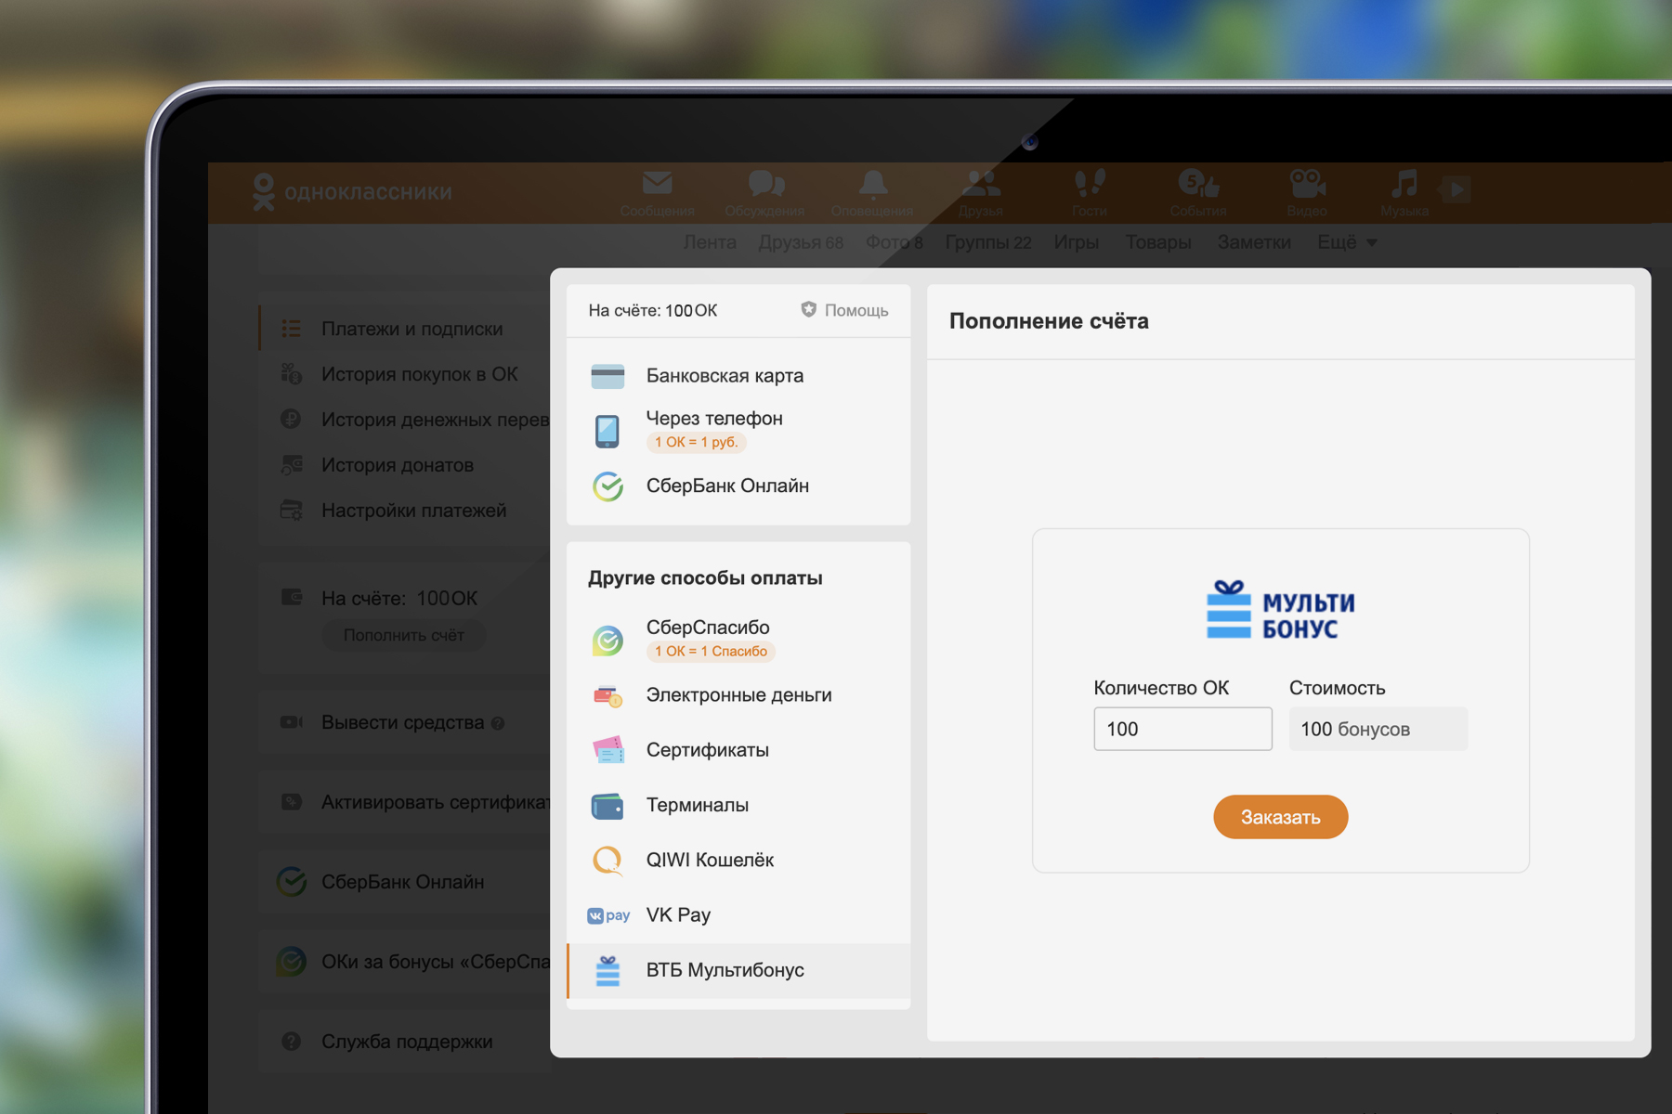
Task: Click the Стоимость 100 бонусов field
Action: click(1378, 729)
